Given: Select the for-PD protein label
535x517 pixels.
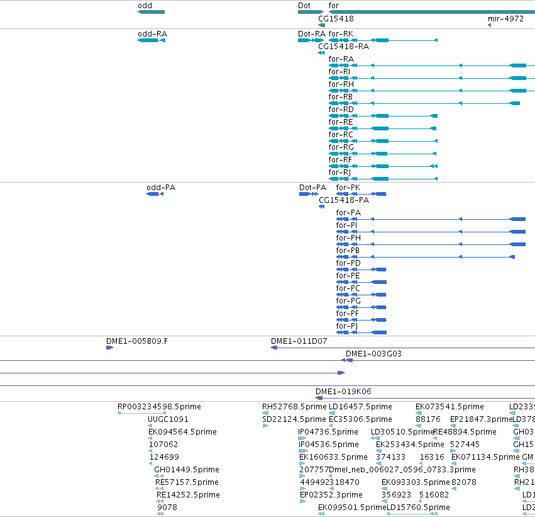Looking at the screenshot, I should pyautogui.click(x=348, y=263).
